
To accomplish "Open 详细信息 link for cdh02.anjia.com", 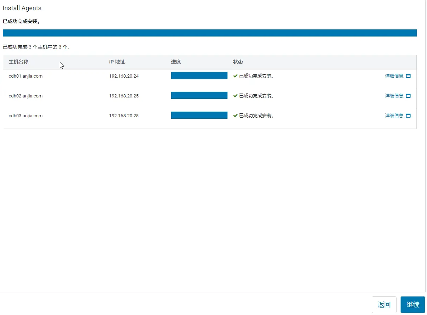I will [394, 96].
